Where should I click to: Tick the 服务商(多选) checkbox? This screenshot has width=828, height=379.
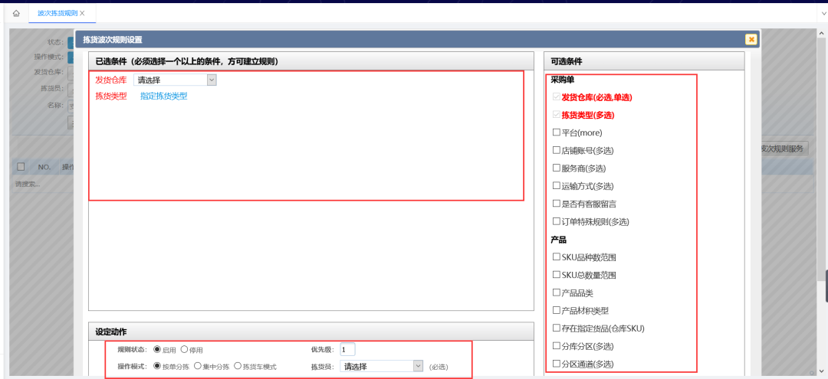point(557,168)
